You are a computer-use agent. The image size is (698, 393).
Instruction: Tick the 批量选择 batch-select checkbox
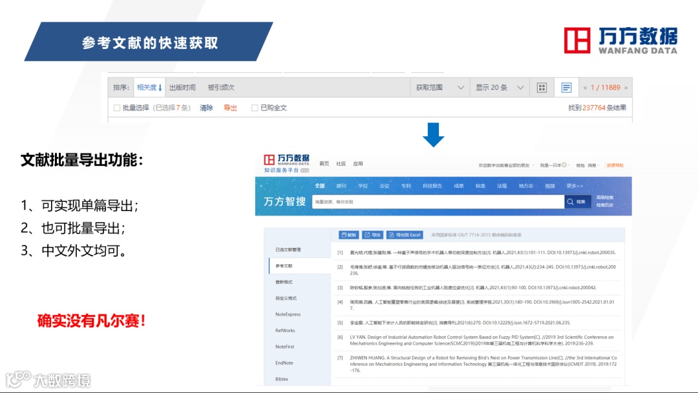click(117, 108)
